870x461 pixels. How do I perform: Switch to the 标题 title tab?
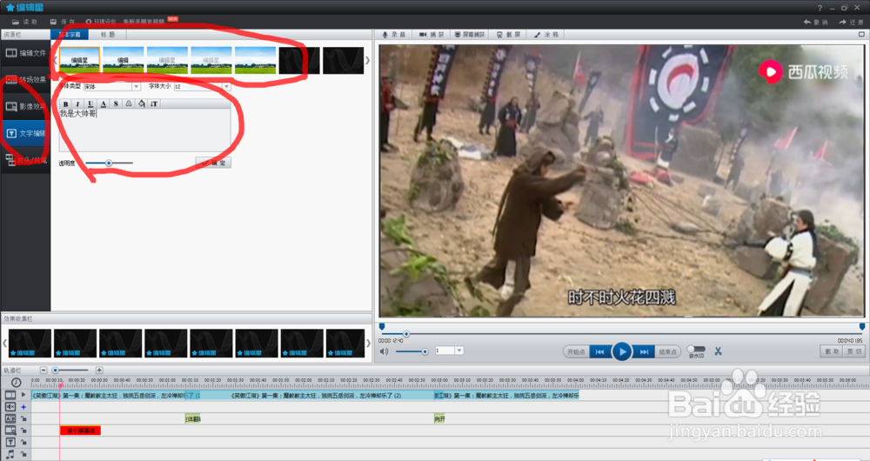click(108, 35)
